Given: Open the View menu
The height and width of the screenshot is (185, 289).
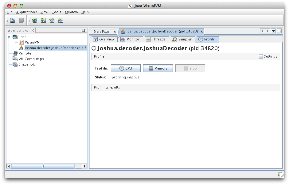Looking at the screenshot, I should (x=44, y=12).
